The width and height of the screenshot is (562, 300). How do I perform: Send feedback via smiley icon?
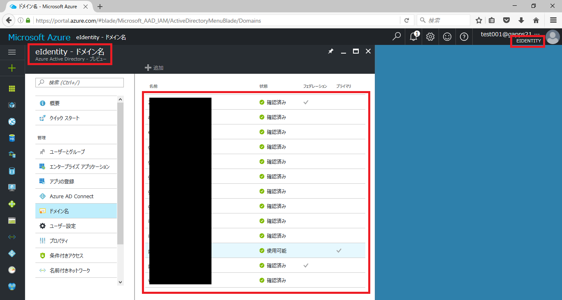click(x=447, y=37)
